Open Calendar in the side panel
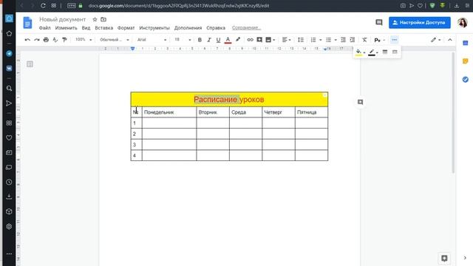Screen dimensions: 473x266 [x=466, y=43]
